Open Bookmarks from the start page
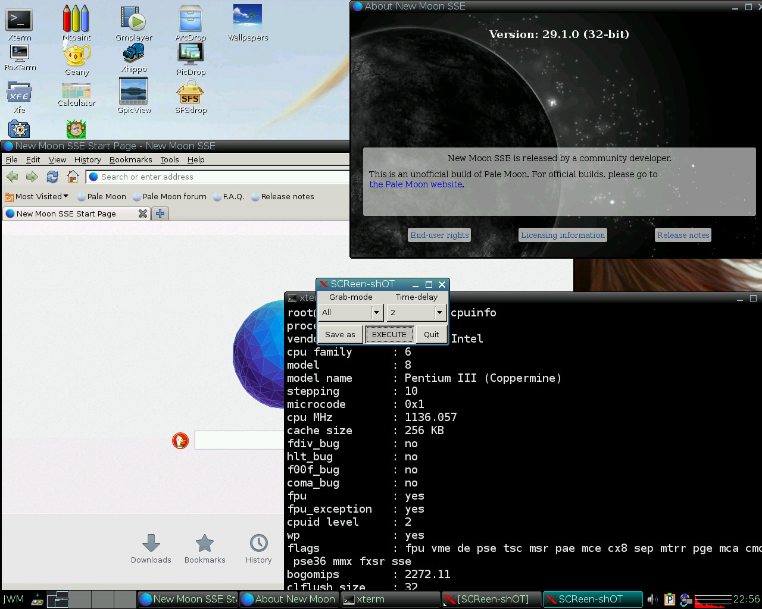The image size is (762, 609). pyautogui.click(x=205, y=548)
